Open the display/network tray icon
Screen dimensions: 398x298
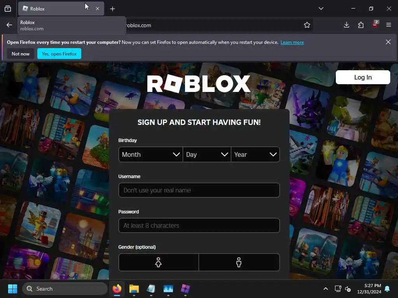(x=338, y=289)
